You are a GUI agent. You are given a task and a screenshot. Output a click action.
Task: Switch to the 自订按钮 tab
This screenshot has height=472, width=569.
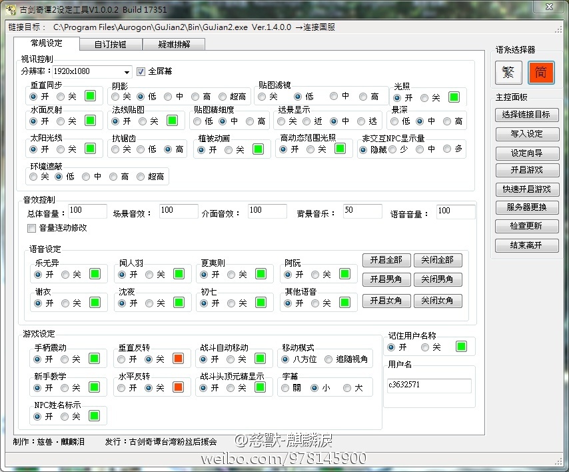pyautogui.click(x=109, y=44)
